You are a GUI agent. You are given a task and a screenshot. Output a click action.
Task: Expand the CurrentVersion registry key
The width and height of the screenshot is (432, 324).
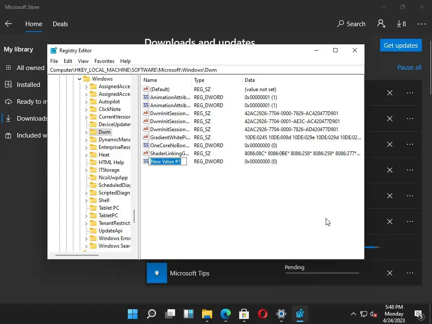point(86,117)
